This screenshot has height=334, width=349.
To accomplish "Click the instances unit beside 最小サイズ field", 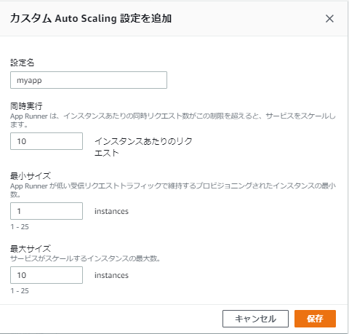I will pos(111,211).
